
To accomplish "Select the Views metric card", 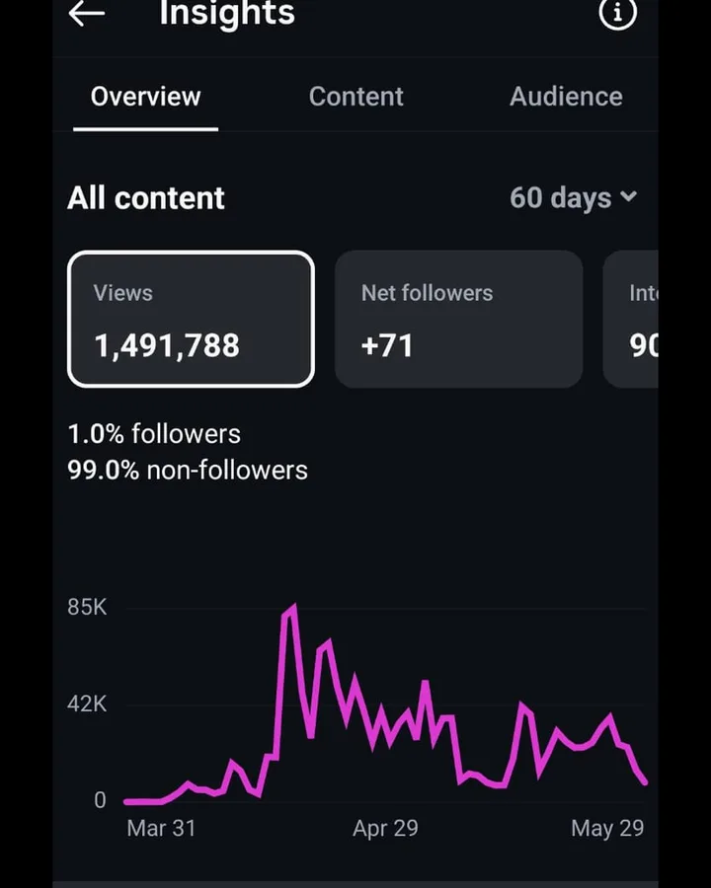I will (191, 320).
